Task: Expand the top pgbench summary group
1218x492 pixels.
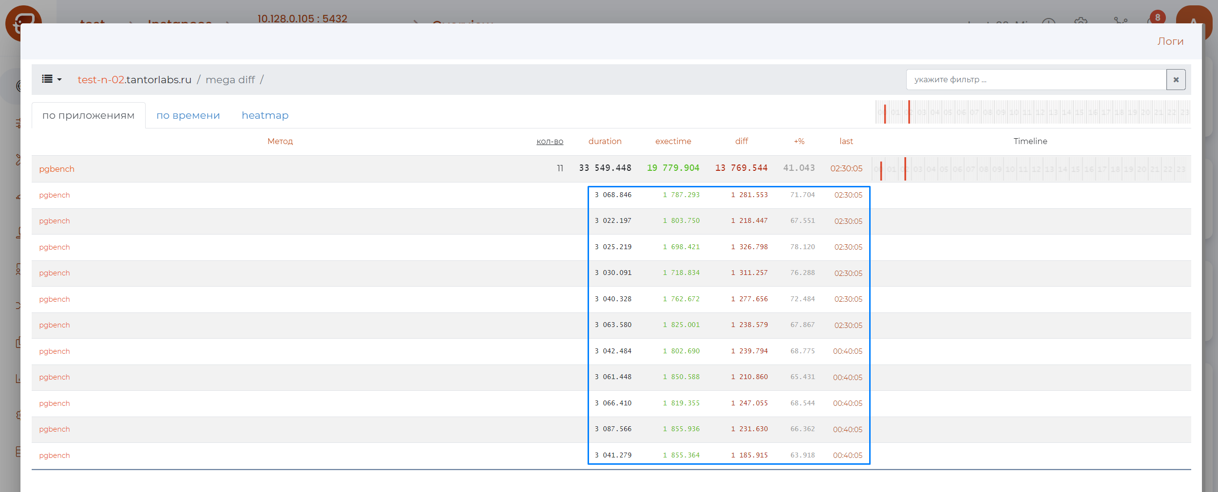Action: point(57,169)
